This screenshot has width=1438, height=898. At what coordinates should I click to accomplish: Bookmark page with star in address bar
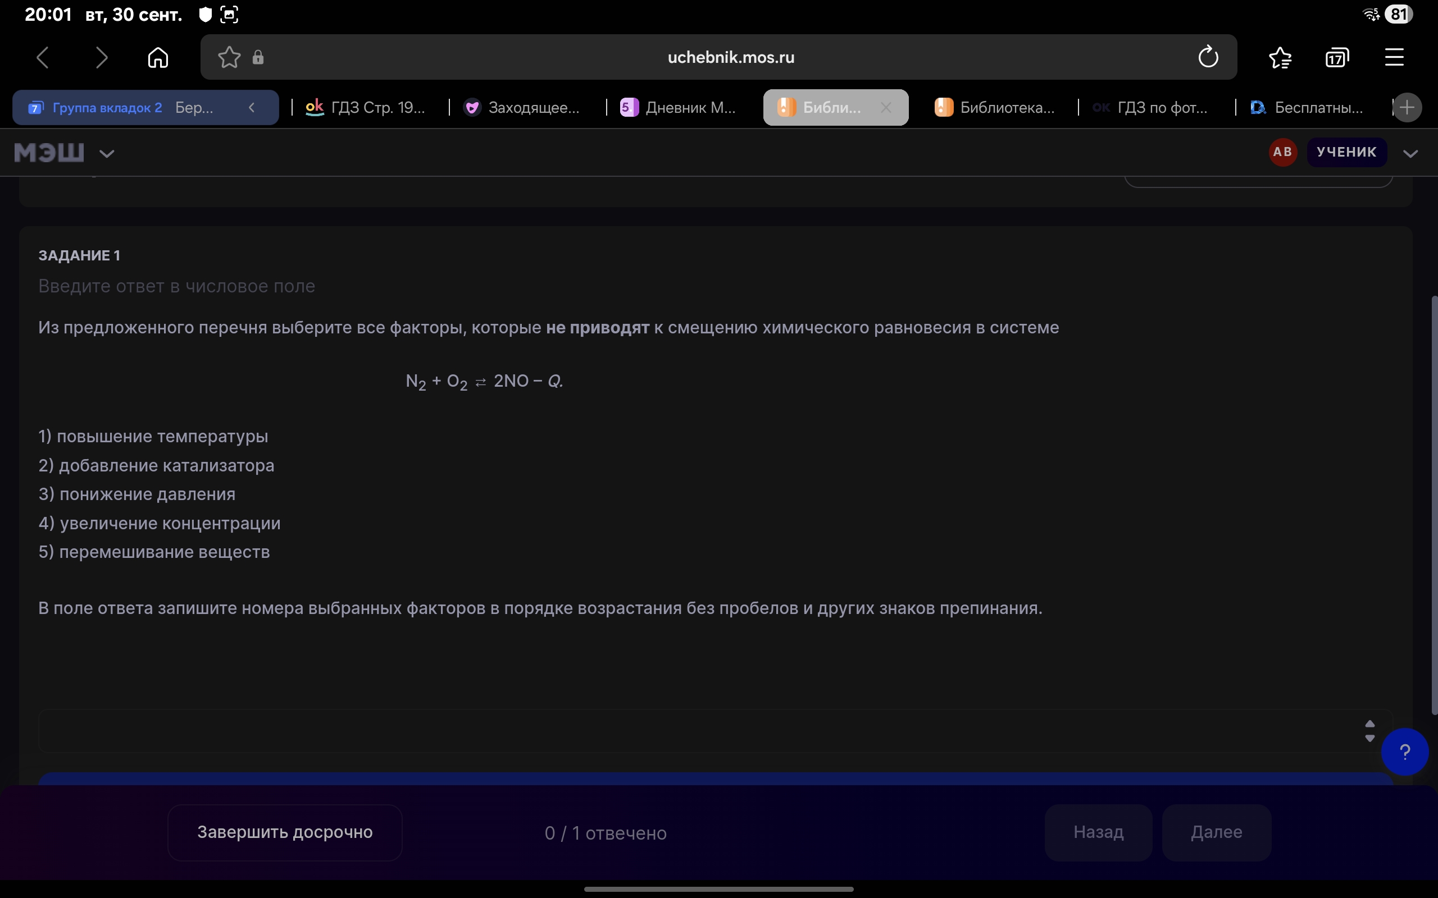pyautogui.click(x=229, y=57)
